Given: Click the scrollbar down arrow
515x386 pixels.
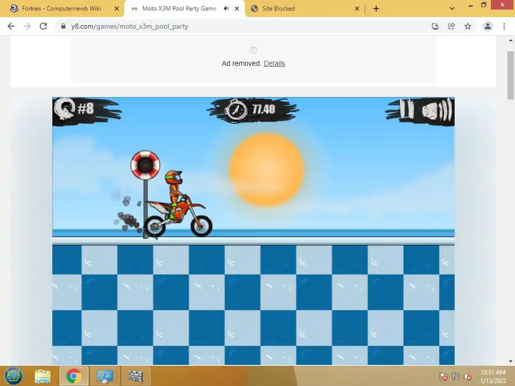Looking at the screenshot, I should pyautogui.click(x=511, y=361).
